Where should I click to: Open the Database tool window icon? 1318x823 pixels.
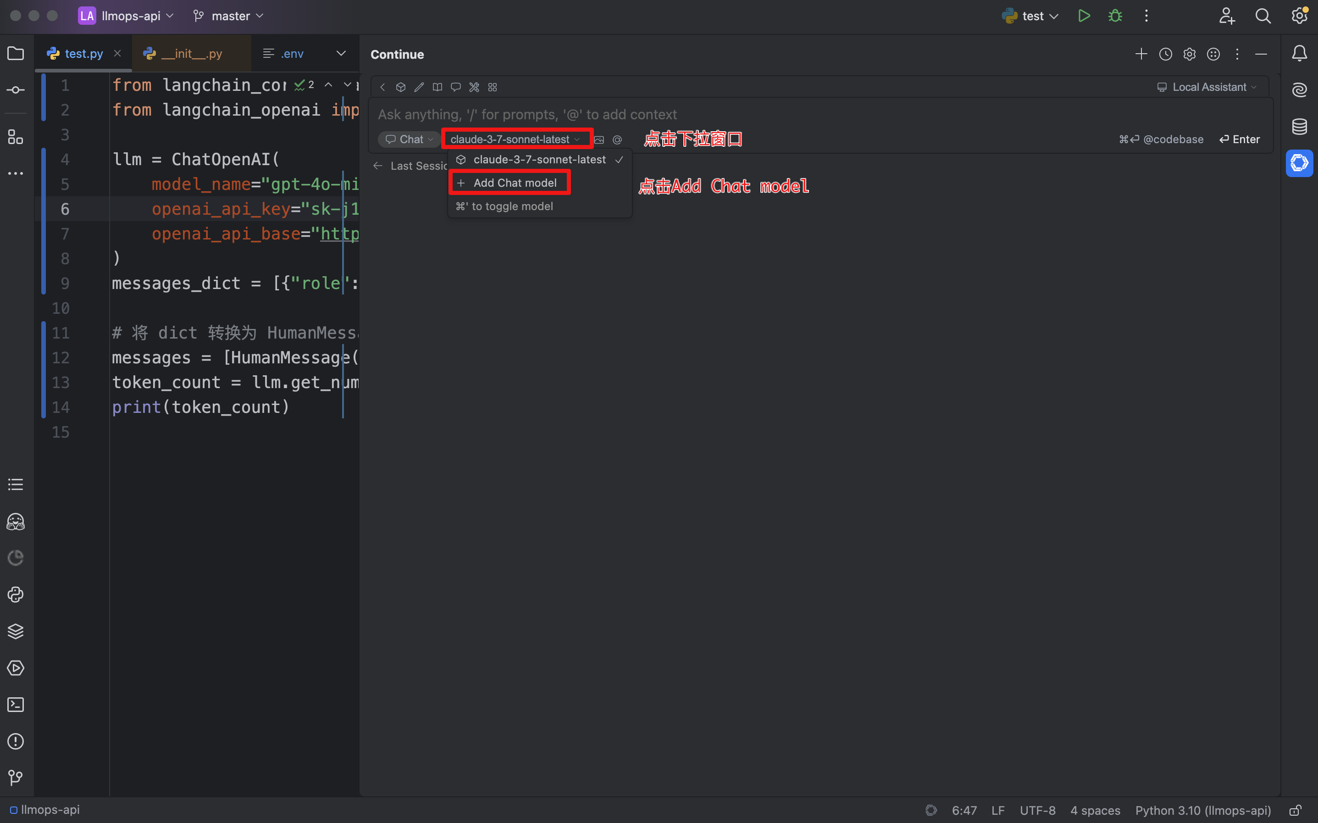click(1299, 126)
